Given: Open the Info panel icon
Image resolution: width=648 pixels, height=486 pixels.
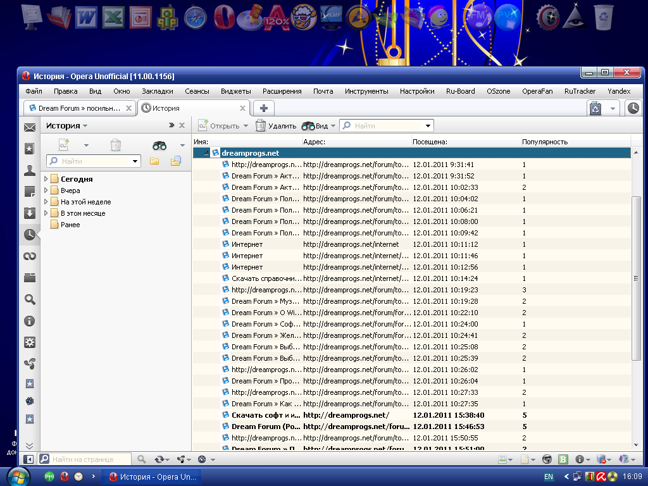Looking at the screenshot, I should pos(29,321).
